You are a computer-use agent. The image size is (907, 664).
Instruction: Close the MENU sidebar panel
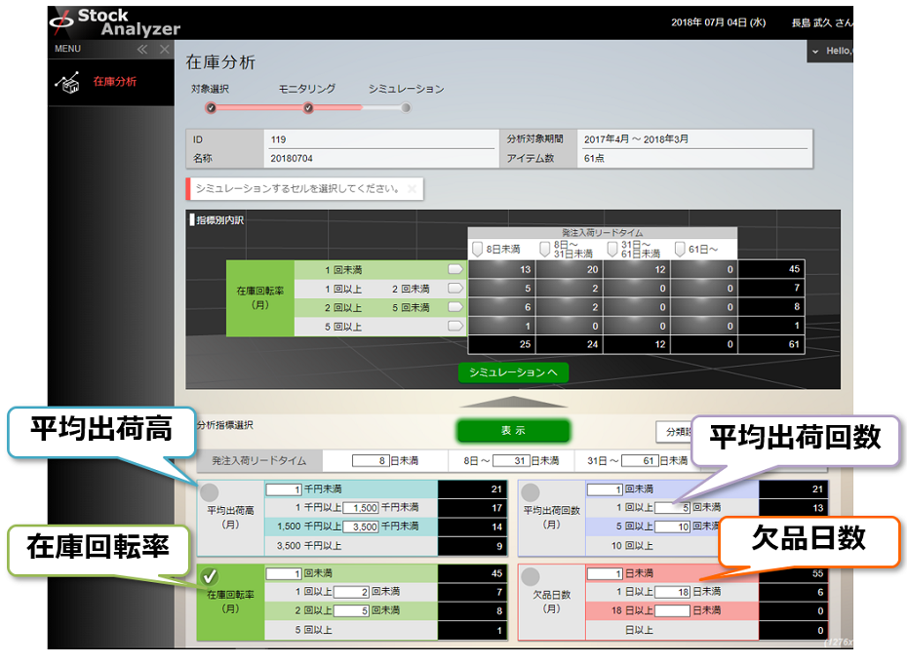pos(164,50)
